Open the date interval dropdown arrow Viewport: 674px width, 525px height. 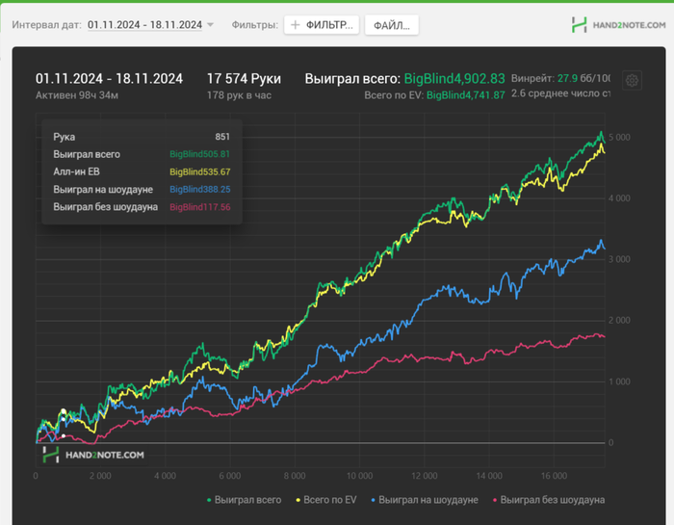(x=210, y=25)
